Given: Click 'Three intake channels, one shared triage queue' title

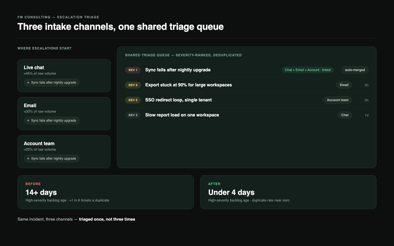Looking at the screenshot, I should (x=121, y=27).
